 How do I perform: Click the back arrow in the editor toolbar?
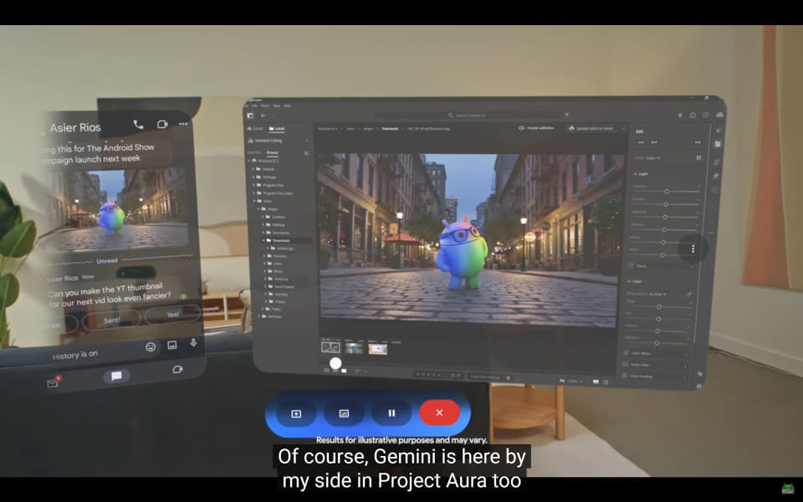[x=263, y=115]
